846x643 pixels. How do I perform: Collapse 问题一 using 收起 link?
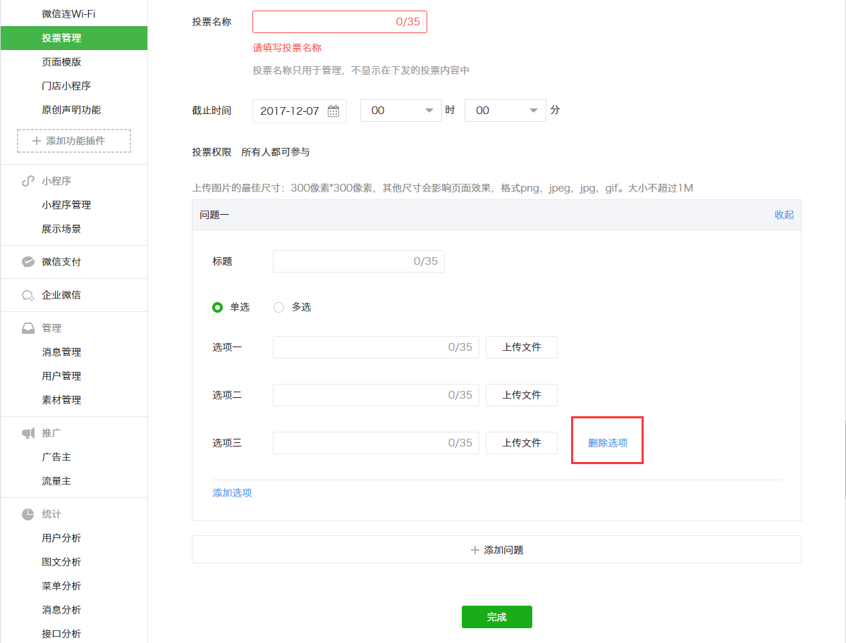[784, 215]
